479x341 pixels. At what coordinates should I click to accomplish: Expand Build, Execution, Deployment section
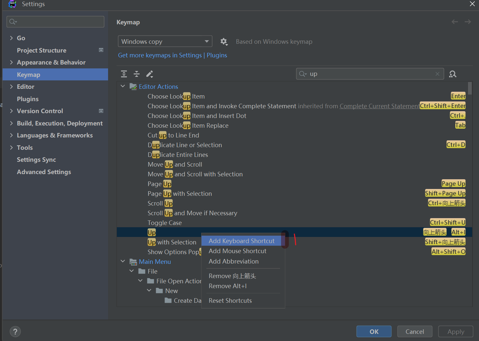[11, 123]
